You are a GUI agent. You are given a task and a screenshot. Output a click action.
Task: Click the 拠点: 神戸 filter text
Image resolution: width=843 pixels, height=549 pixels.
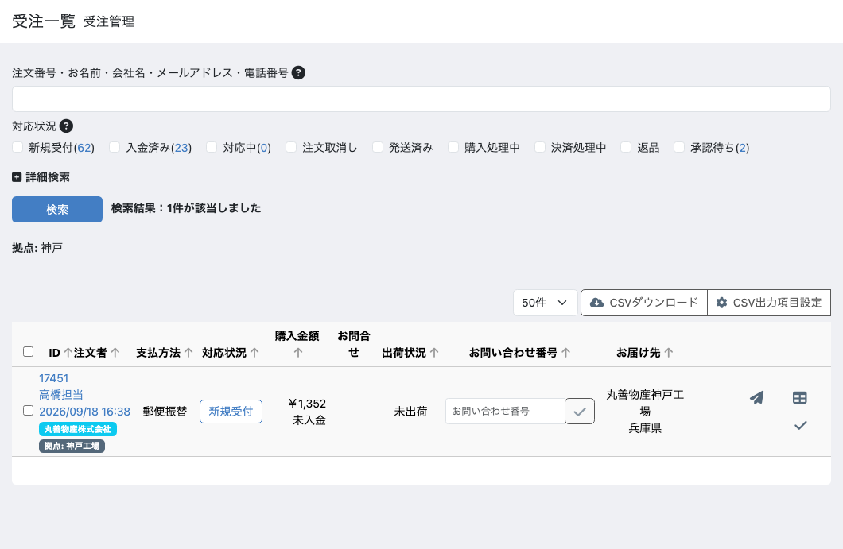[37, 248]
